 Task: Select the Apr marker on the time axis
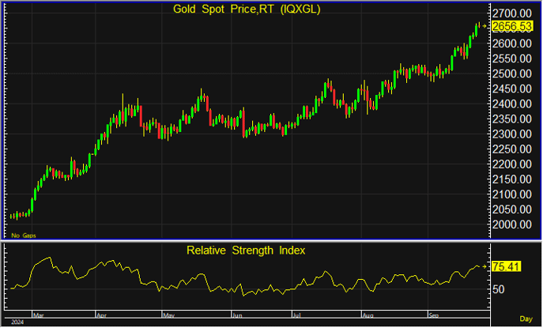coord(100,314)
